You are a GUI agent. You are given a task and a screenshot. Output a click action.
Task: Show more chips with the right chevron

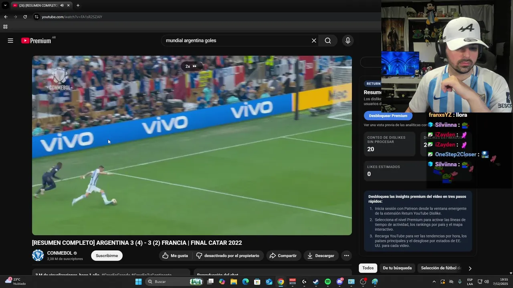[x=470, y=268]
